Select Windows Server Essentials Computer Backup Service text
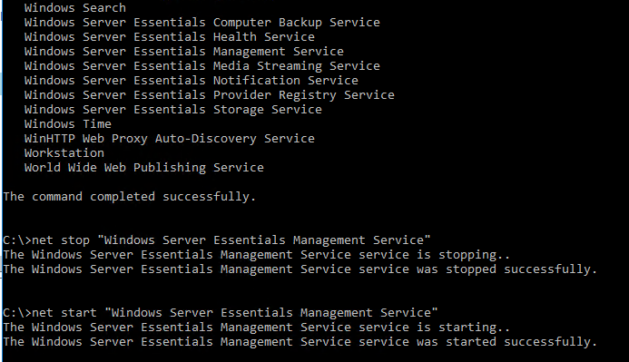 pyautogui.click(x=202, y=23)
